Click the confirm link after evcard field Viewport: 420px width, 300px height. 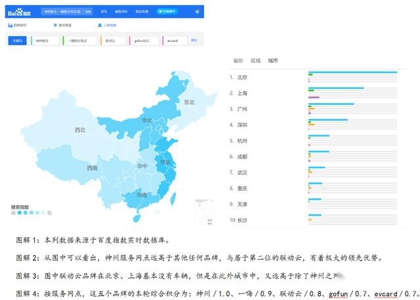(x=194, y=40)
